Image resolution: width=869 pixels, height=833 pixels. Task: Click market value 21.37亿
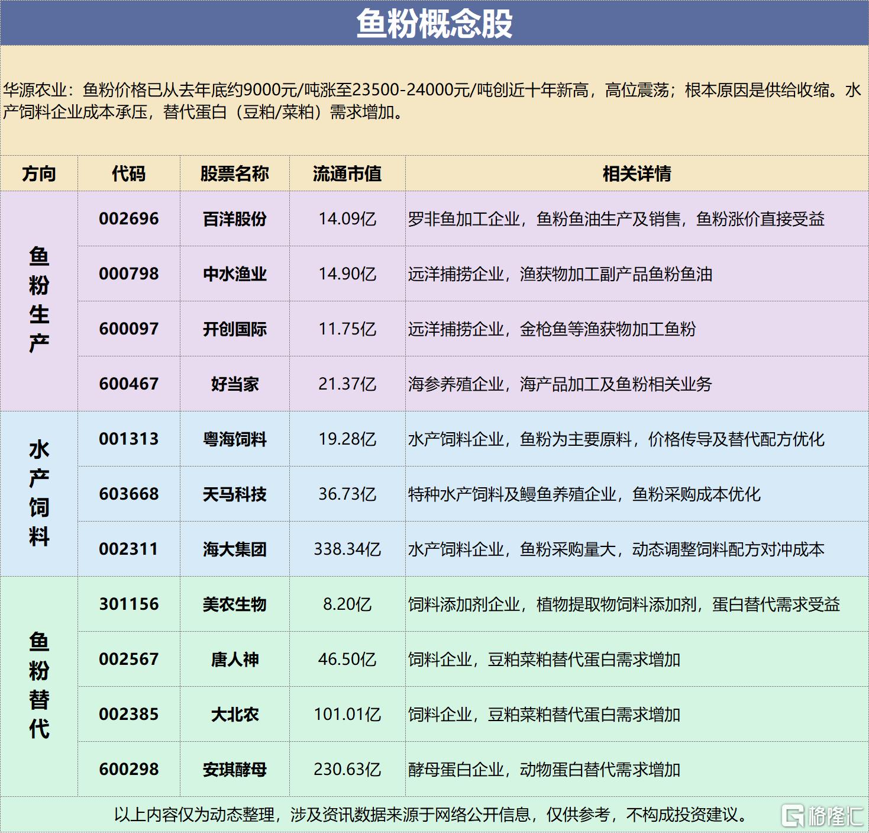347,384
